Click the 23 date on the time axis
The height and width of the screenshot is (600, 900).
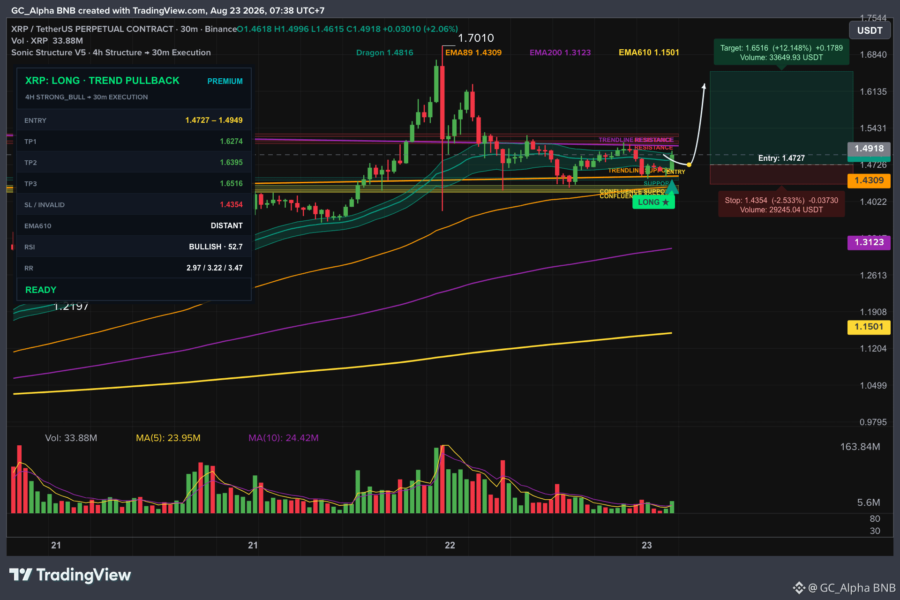click(646, 545)
